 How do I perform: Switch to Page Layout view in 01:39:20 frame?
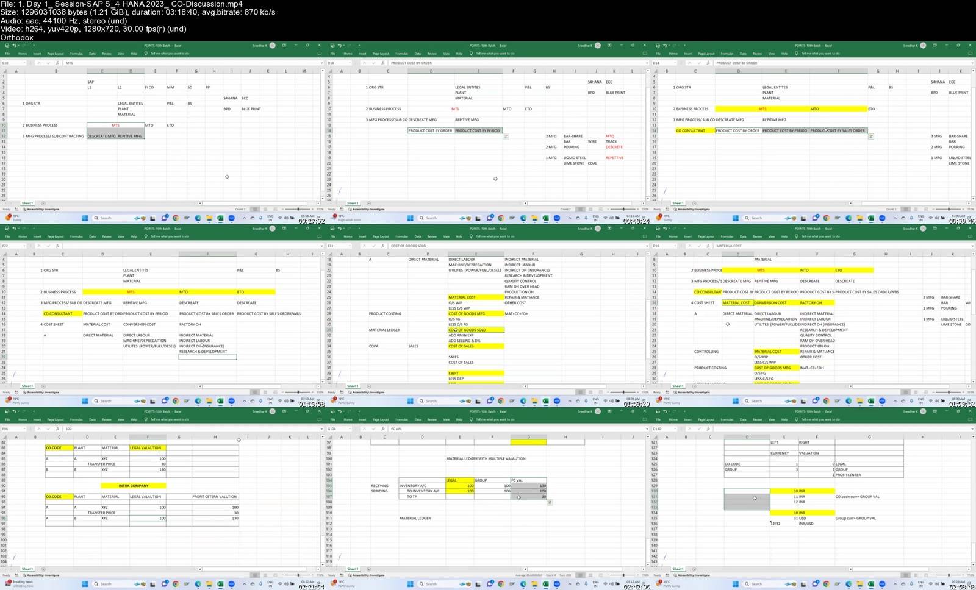click(x=590, y=392)
